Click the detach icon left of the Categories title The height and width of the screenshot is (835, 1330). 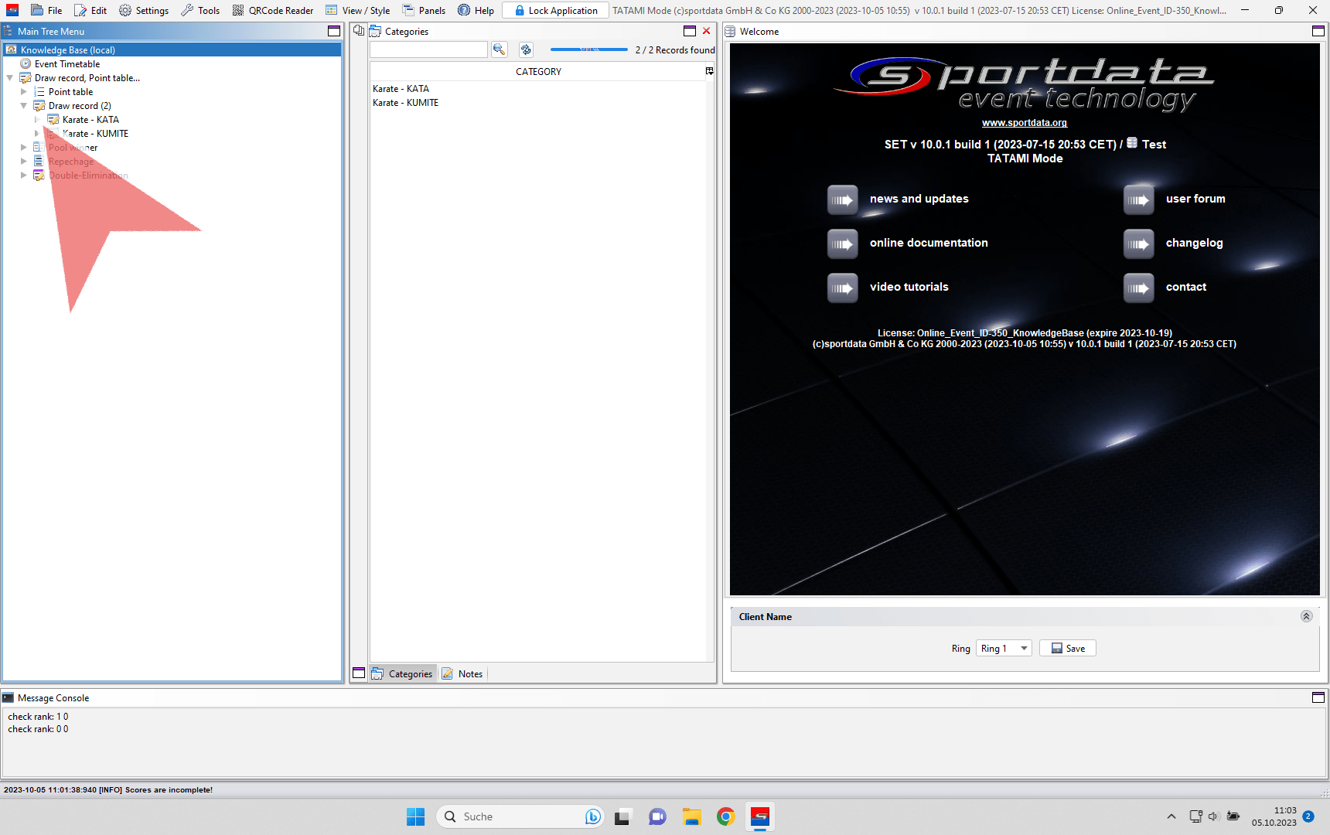pyautogui.click(x=359, y=31)
